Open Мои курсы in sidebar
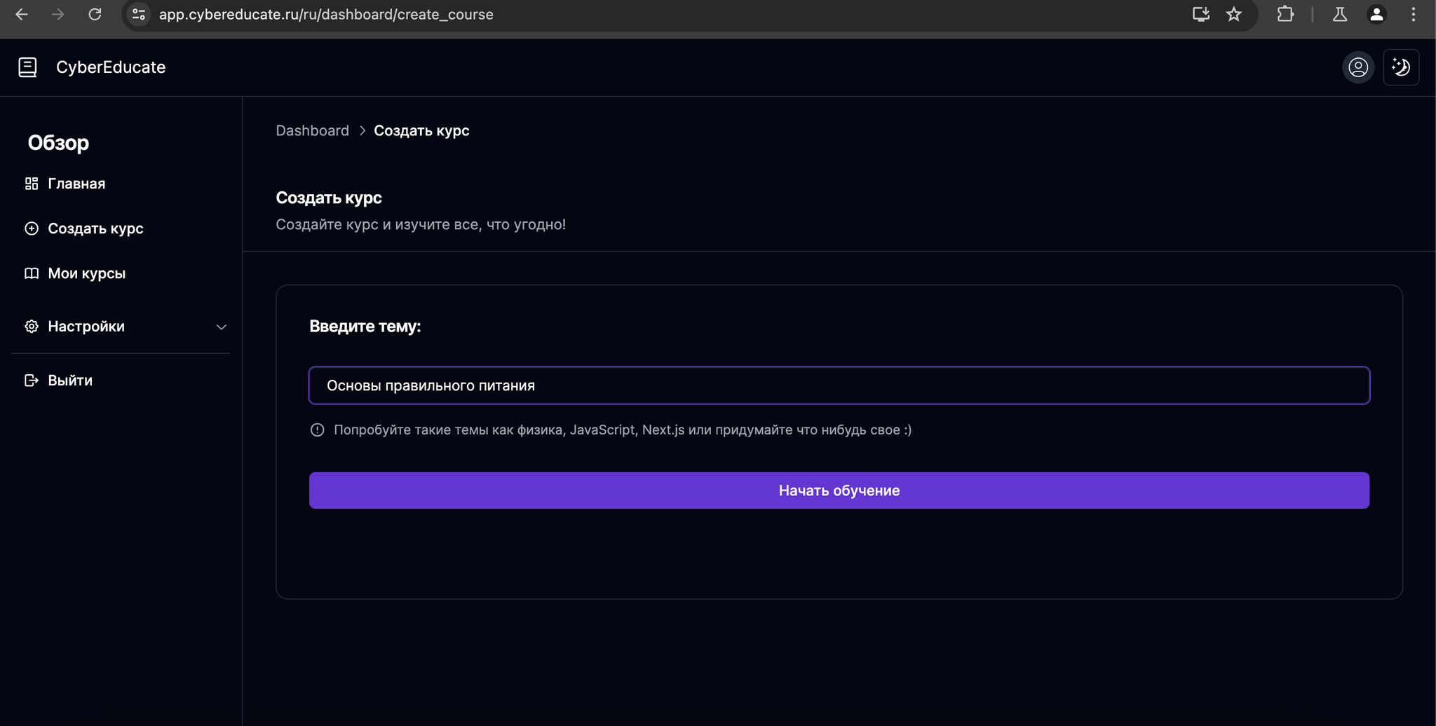The width and height of the screenshot is (1436, 726). [x=87, y=273]
